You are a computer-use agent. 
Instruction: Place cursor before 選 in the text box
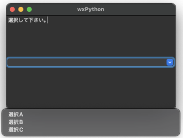click(x=8, y=20)
